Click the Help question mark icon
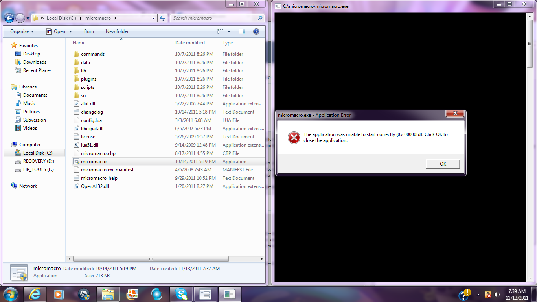Screen dimensions: 537x302 256,31
